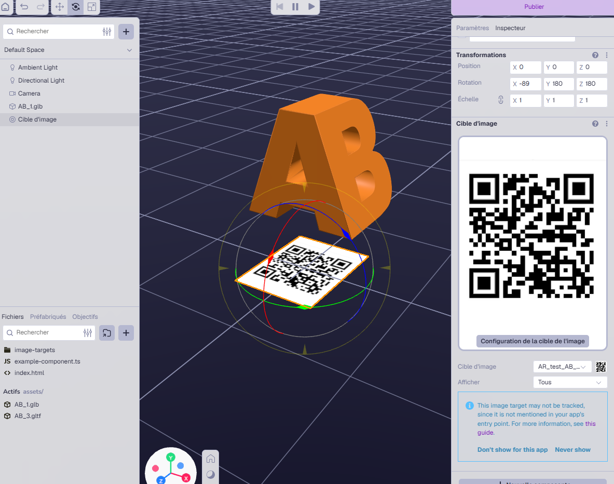Click Don't show for this app
Screen dimensions: 614x484
click(512, 450)
